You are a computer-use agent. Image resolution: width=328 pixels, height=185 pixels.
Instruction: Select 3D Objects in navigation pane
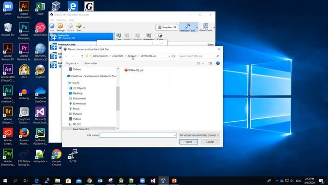77,88
